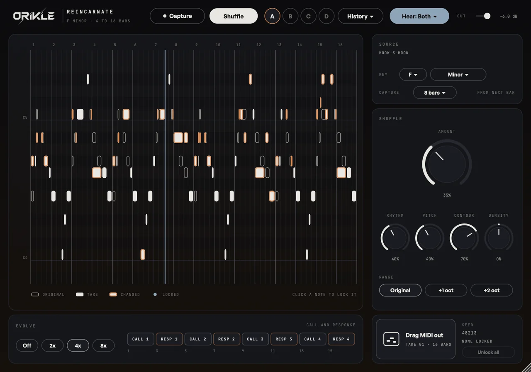The height and width of the screenshot is (372, 531).
Task: Open the Minor scale dropdown
Action: coord(458,75)
